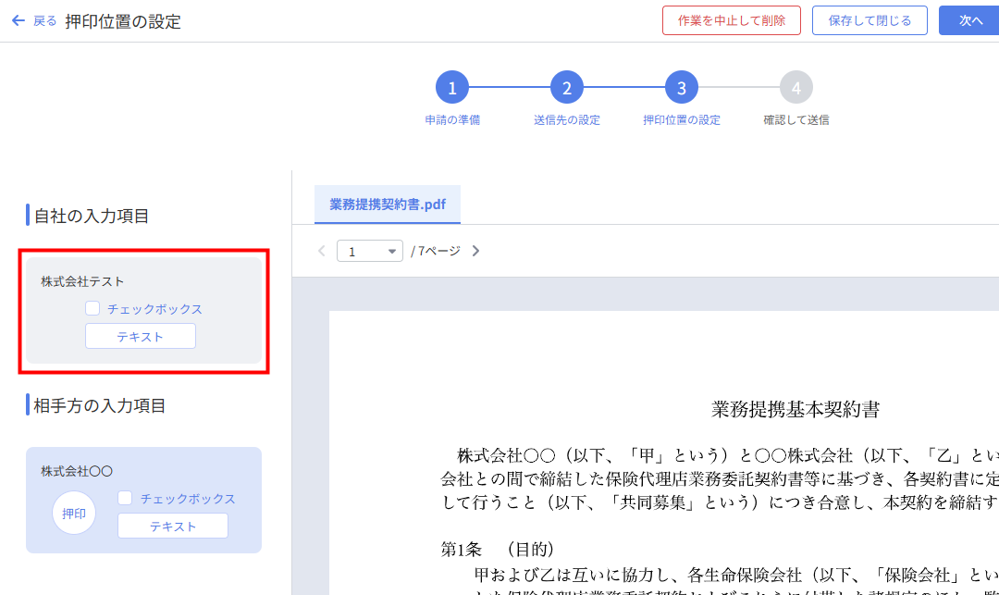Select the step 2 circle

pos(567,89)
